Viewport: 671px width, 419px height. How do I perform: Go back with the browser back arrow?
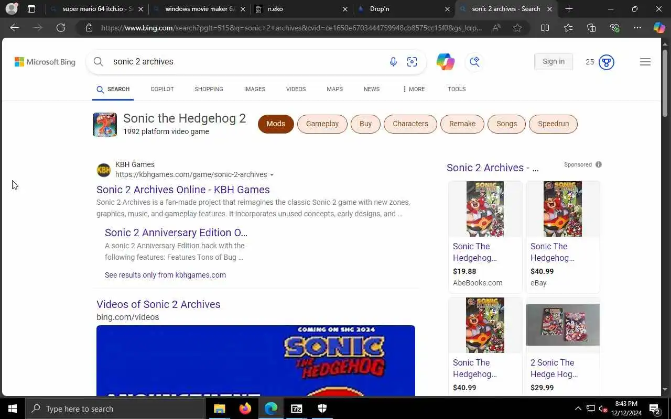15,28
